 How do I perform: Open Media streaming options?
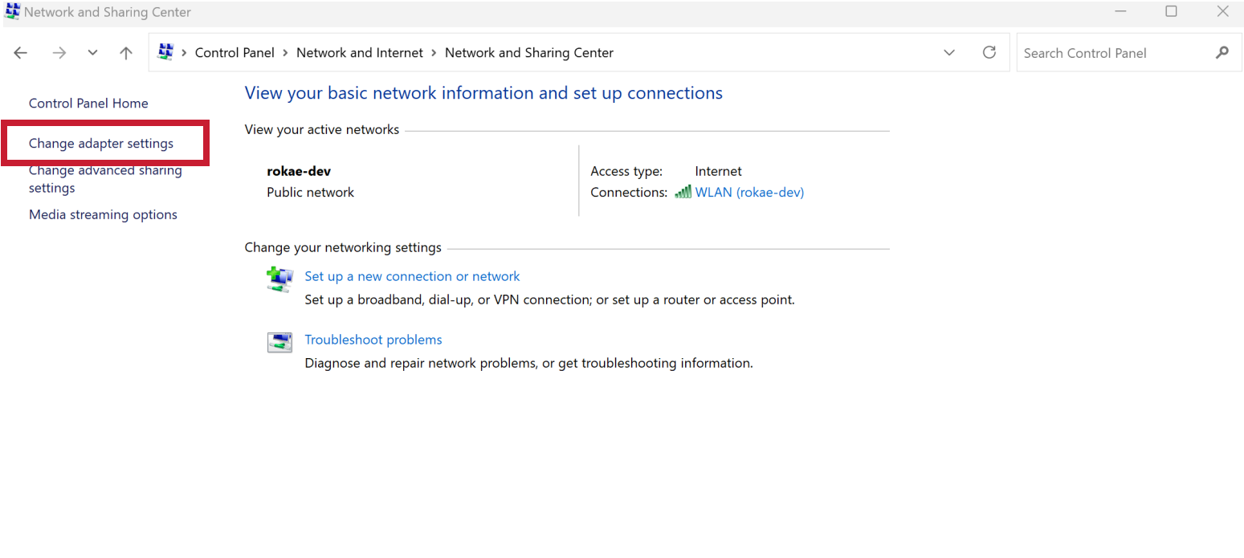point(103,215)
